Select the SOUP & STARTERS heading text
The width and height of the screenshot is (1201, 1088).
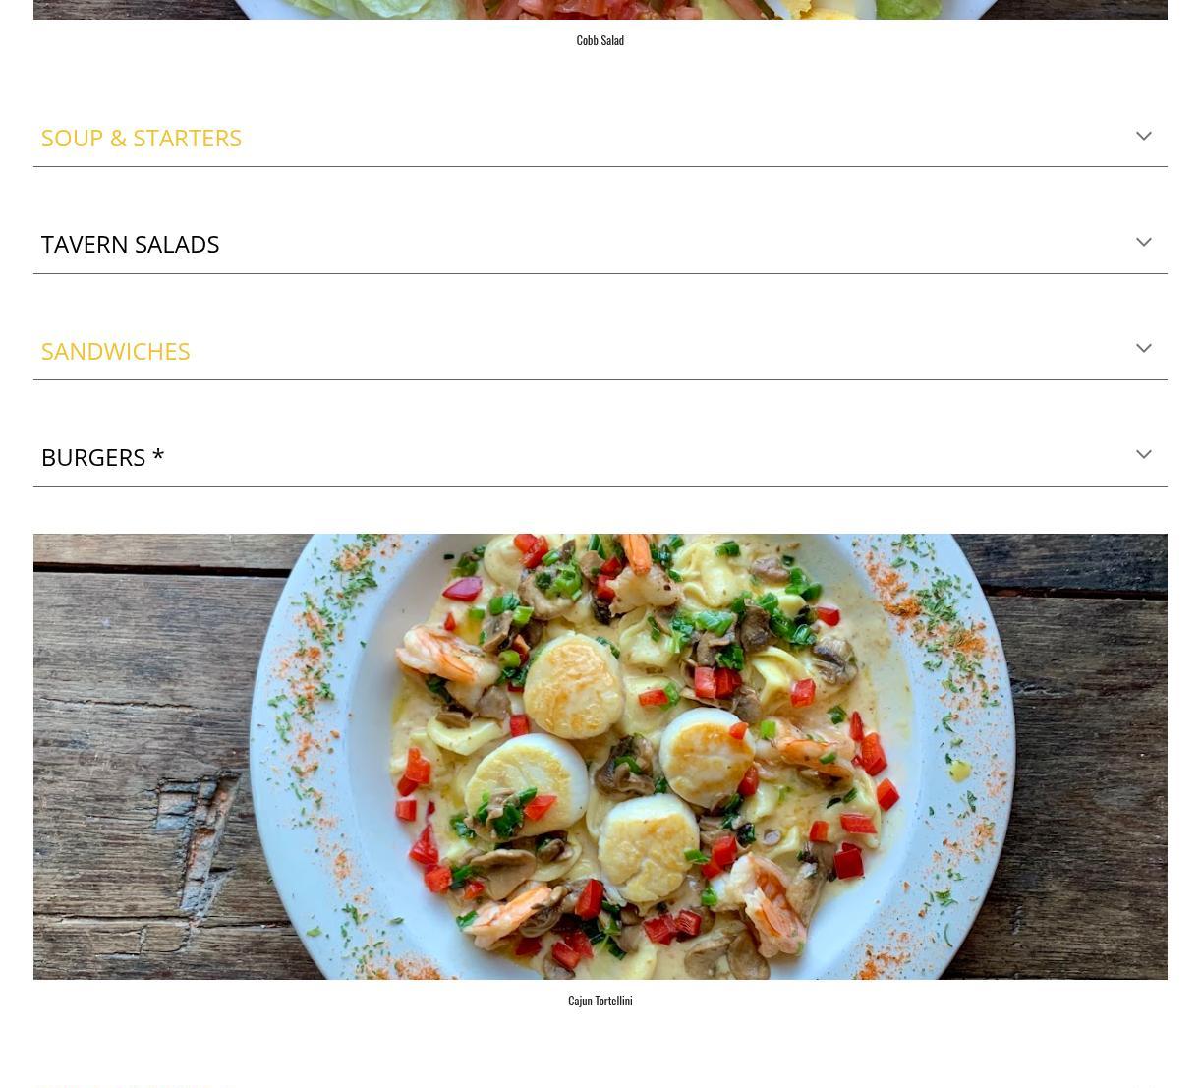click(x=142, y=138)
